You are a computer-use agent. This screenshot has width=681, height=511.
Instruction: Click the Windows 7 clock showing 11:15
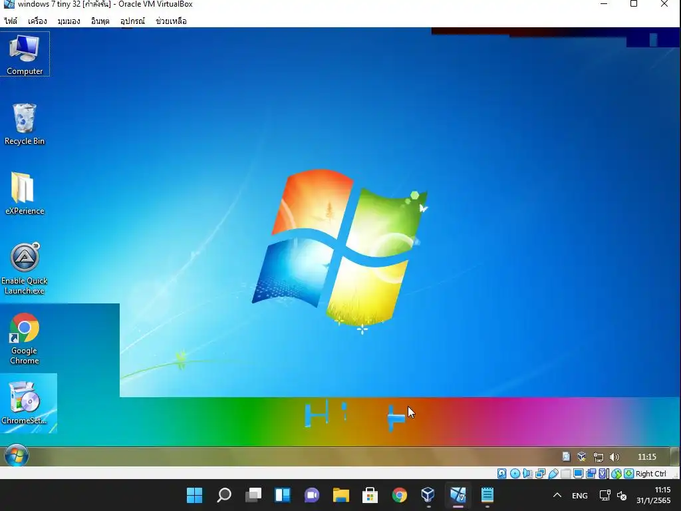coord(646,457)
